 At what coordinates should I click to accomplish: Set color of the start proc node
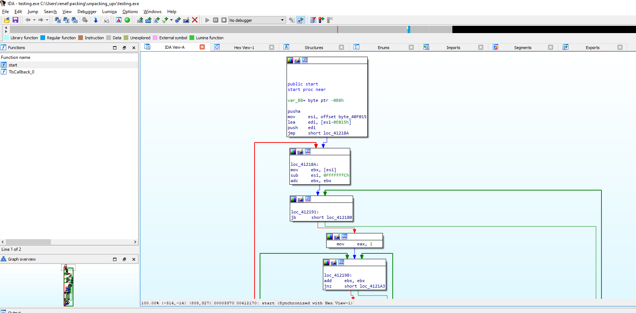290,60
